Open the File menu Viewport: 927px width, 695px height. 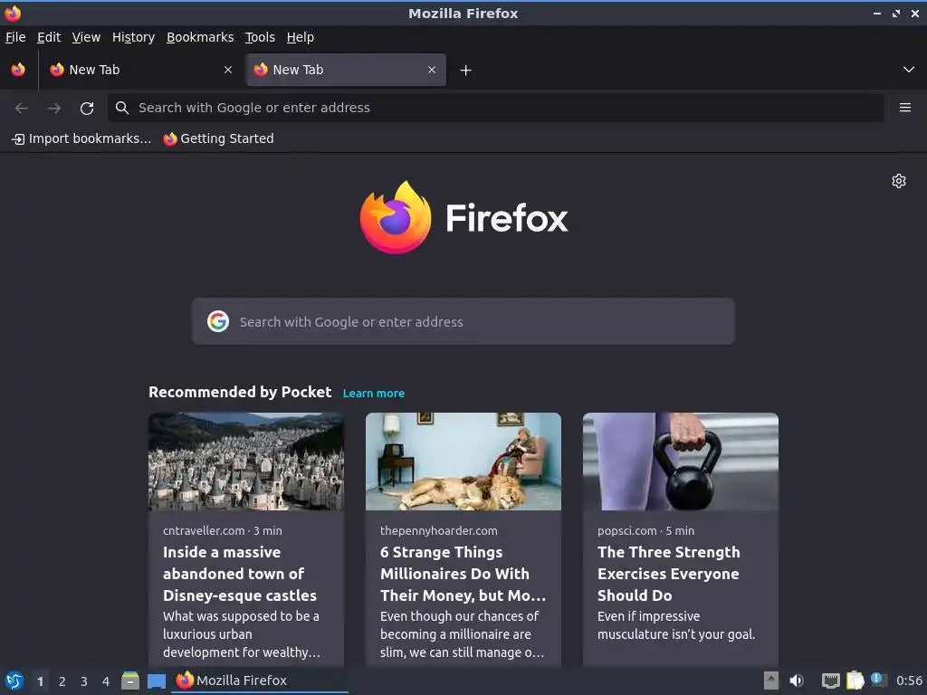15,37
